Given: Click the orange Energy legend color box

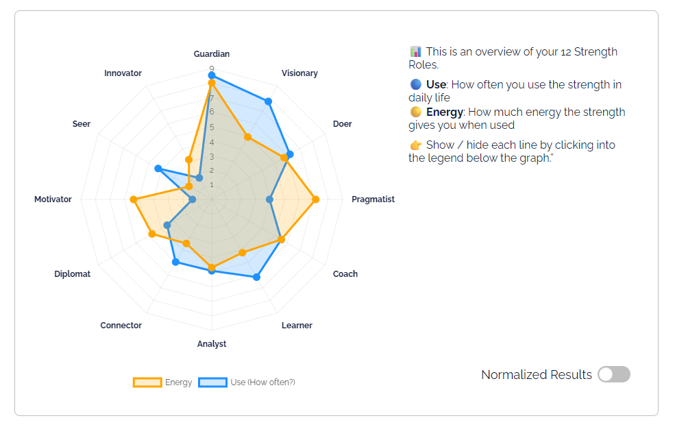Looking at the screenshot, I should pos(147,382).
